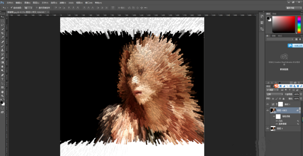Viewport: 303px width, 156px height.
Task: Switch libraries panel to list view
Action: click(300, 39)
